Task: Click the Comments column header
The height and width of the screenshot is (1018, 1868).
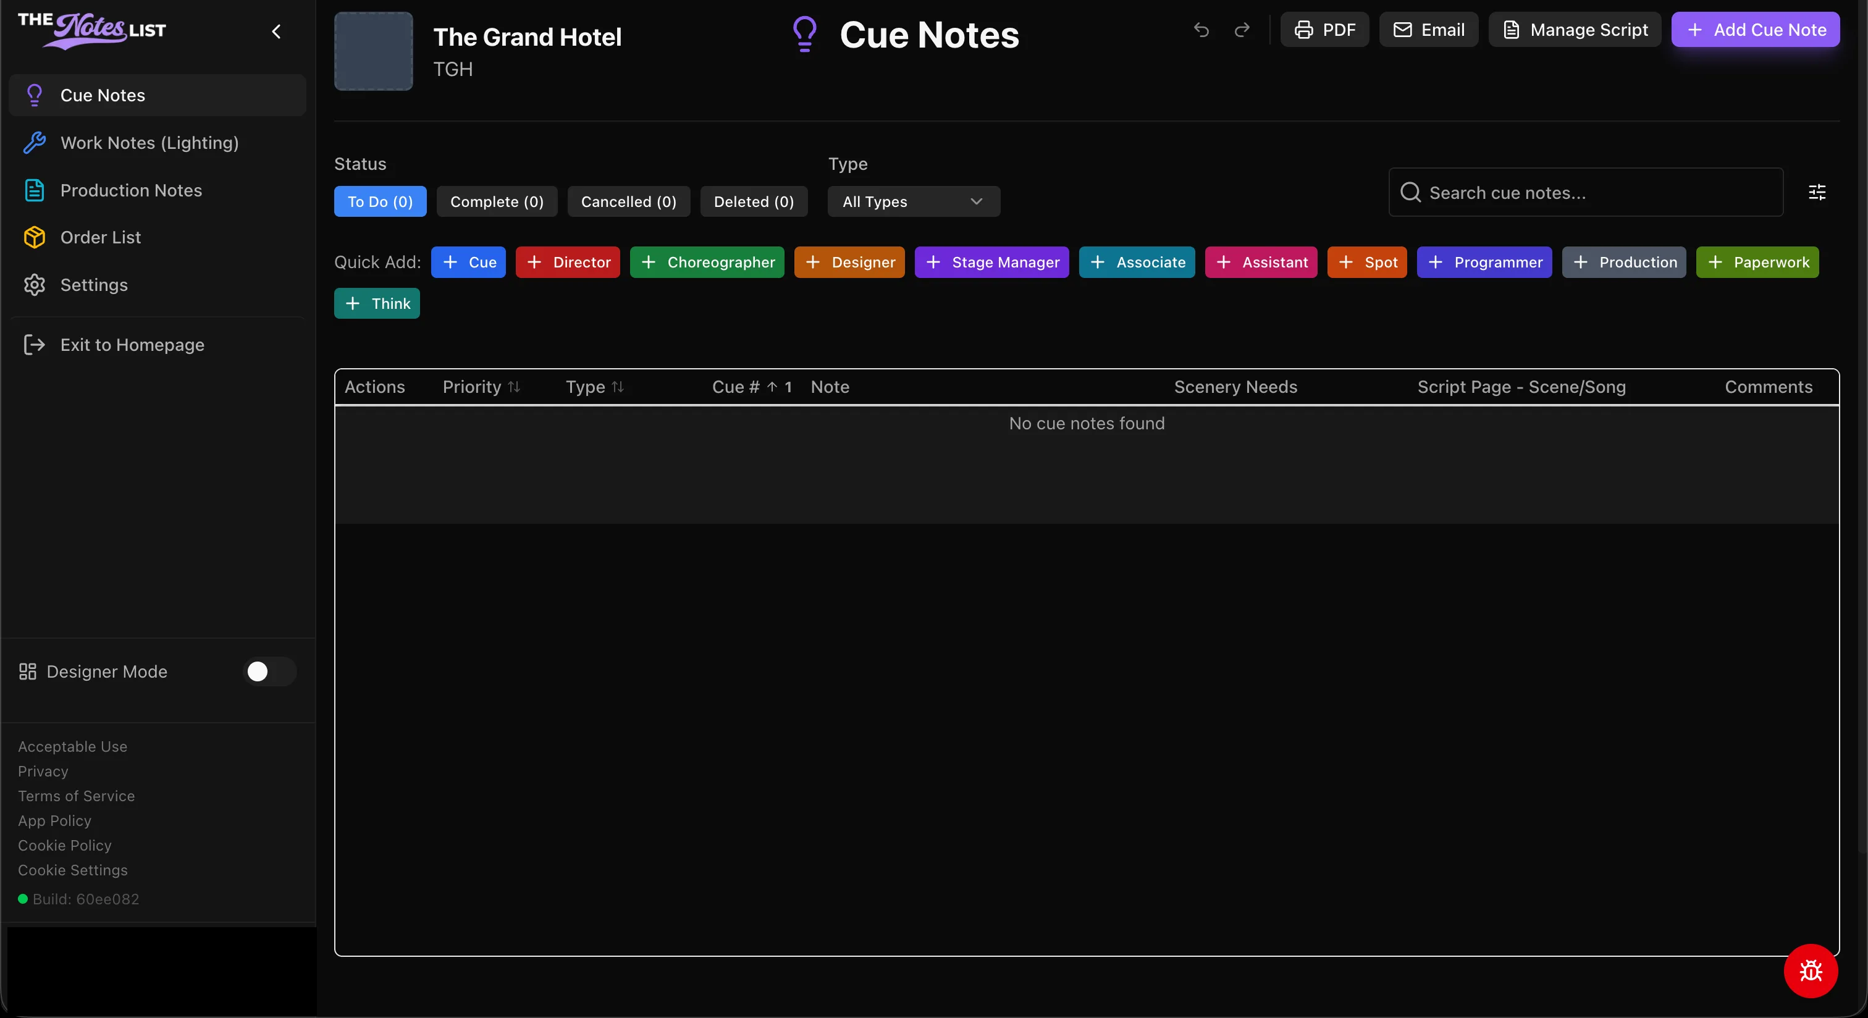Action: click(1769, 387)
